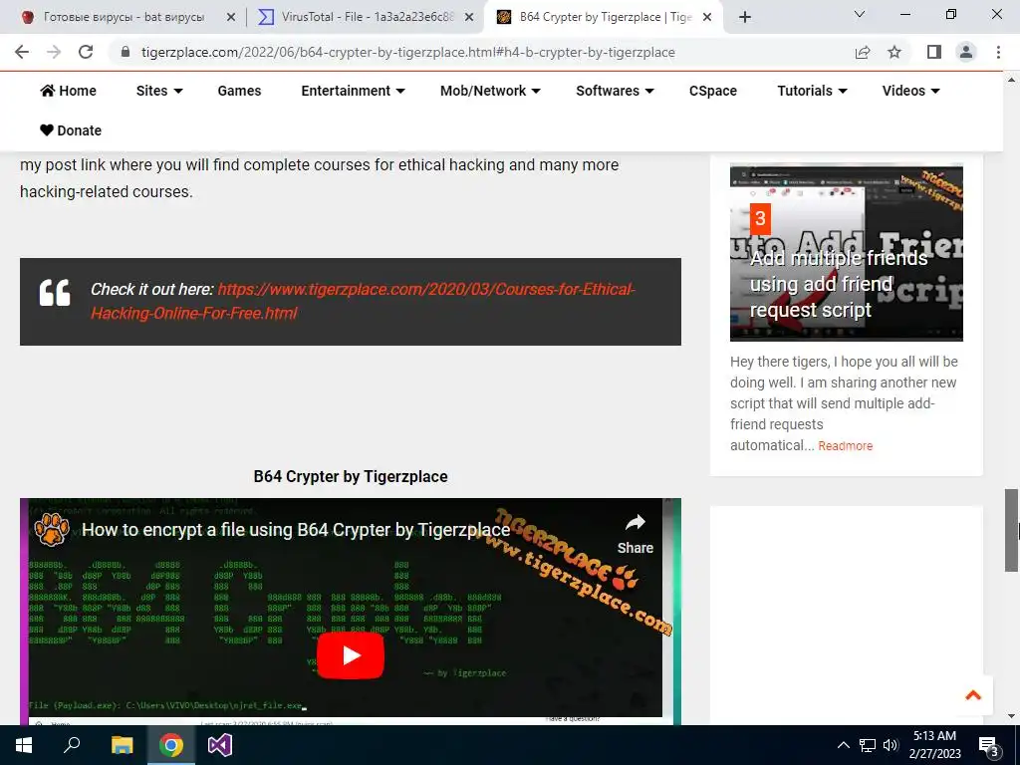Close the VirusTotal tab
This screenshot has width=1020, height=765.
point(469,17)
